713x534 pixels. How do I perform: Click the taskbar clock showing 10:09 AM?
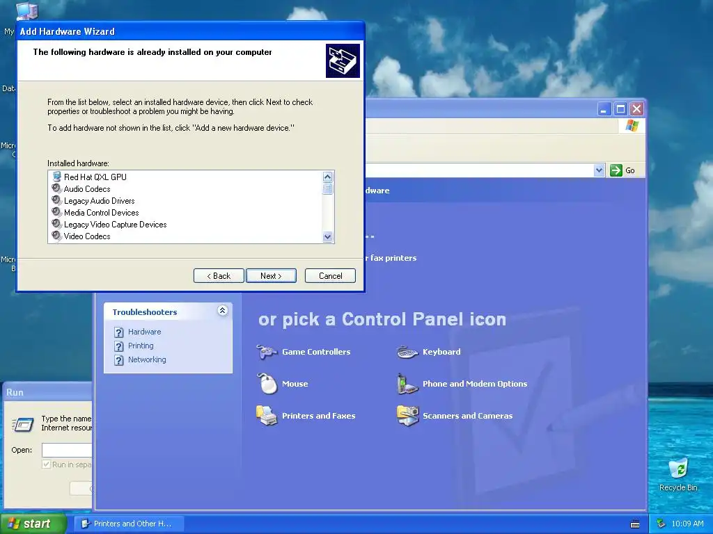coord(687,524)
